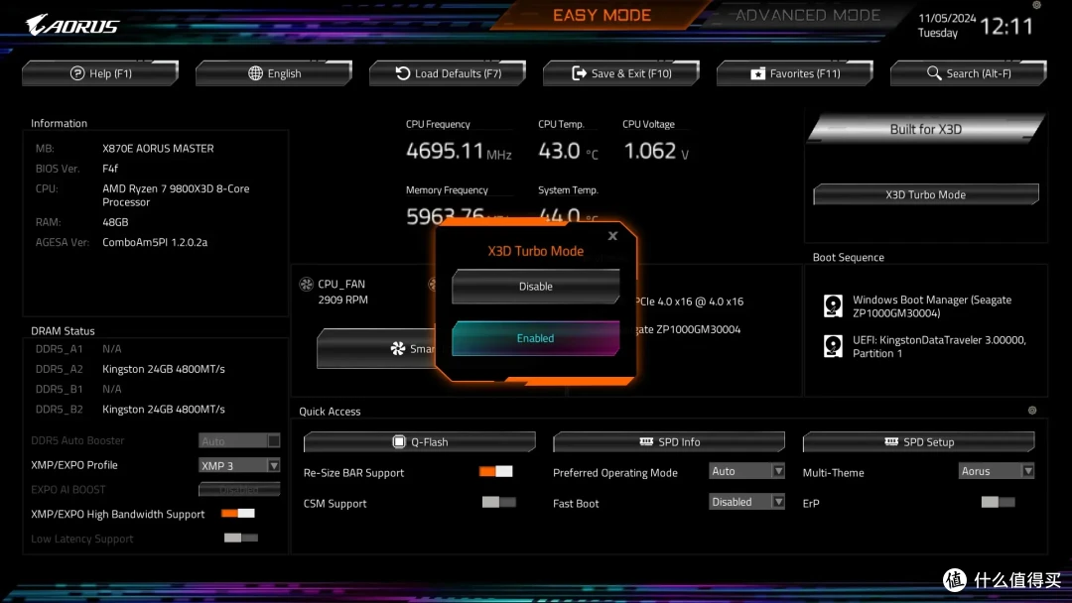Open SPD Info
This screenshot has height=603, width=1072.
(x=669, y=441)
